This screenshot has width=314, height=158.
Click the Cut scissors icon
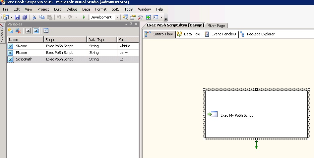34,18
